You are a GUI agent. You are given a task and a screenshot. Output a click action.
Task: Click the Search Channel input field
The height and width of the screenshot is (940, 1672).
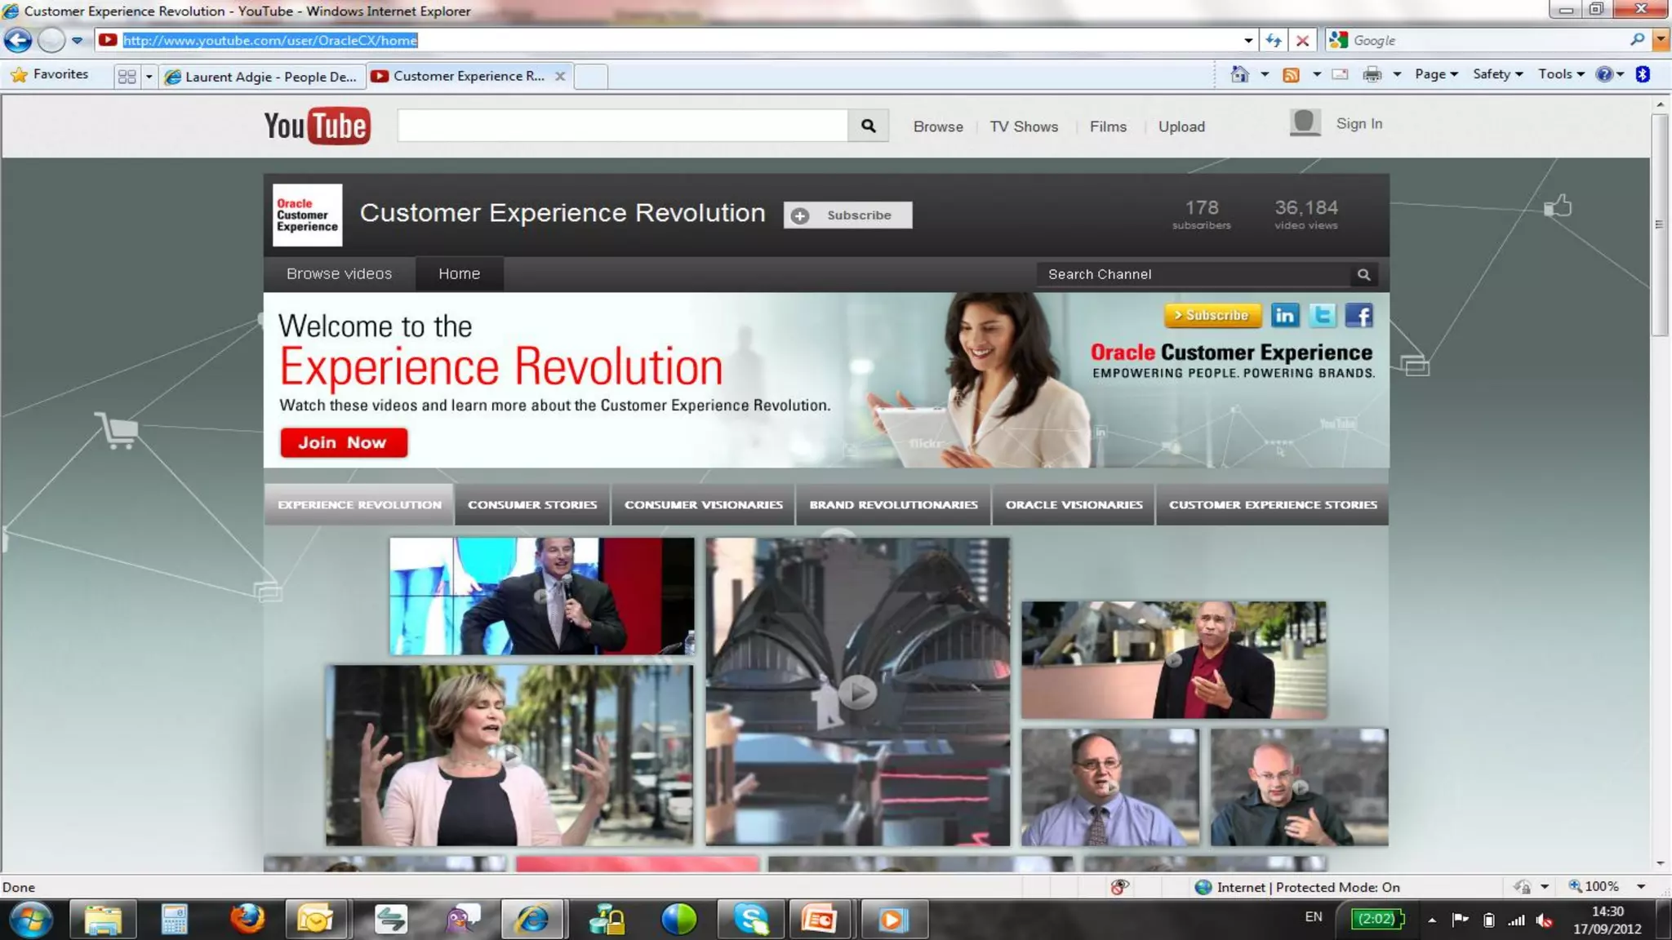(1193, 275)
